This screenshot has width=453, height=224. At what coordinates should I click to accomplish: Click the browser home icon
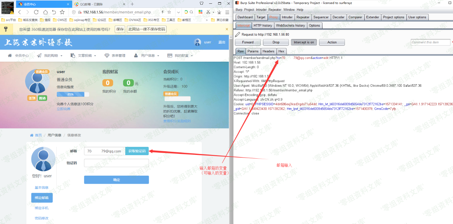45,12
